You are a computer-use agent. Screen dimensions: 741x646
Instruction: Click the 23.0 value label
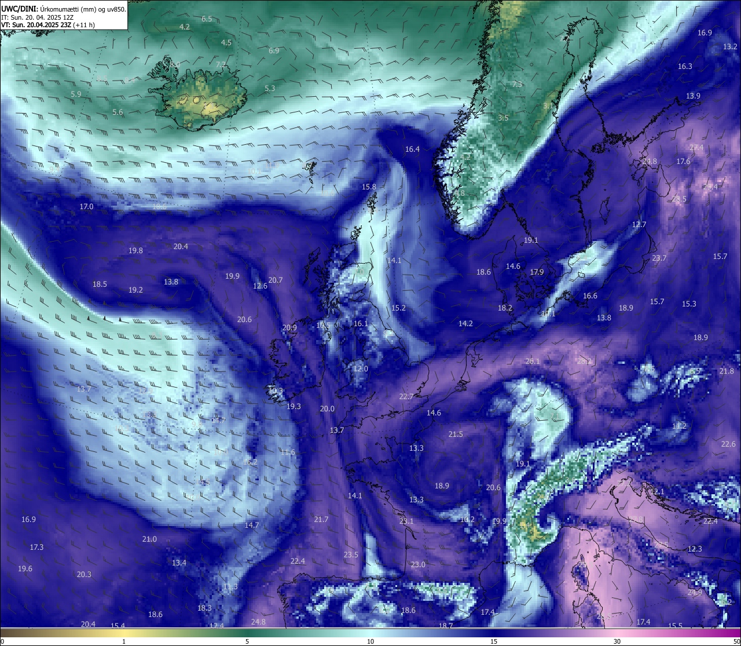[x=418, y=564]
